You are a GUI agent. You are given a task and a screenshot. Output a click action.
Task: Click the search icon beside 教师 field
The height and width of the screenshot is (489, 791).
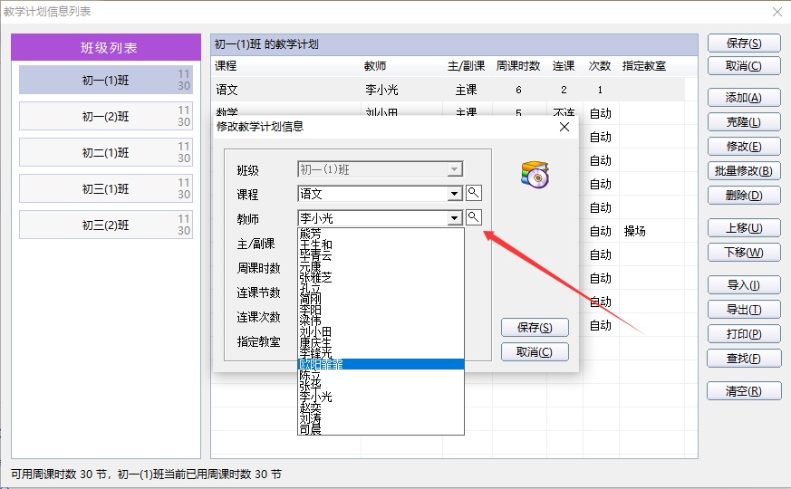point(474,217)
